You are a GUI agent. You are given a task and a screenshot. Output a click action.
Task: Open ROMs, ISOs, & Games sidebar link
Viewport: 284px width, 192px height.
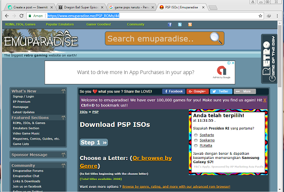(29, 123)
